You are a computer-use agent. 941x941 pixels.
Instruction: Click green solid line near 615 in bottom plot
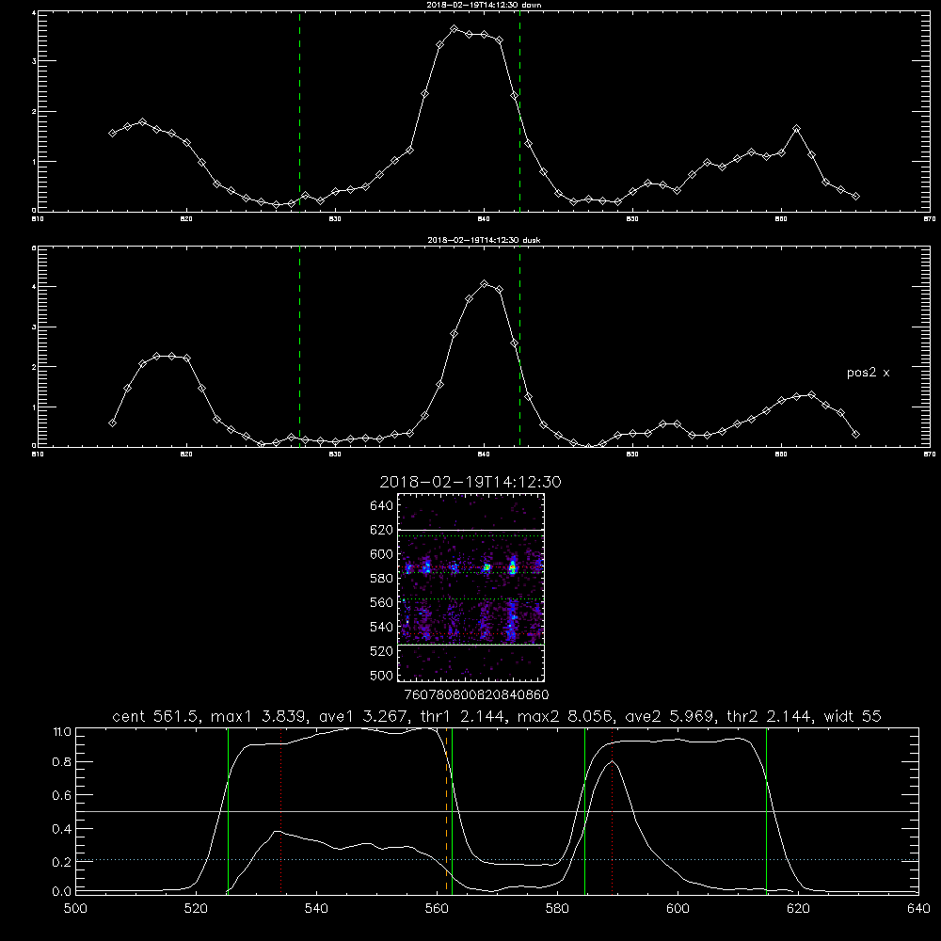pos(766,810)
